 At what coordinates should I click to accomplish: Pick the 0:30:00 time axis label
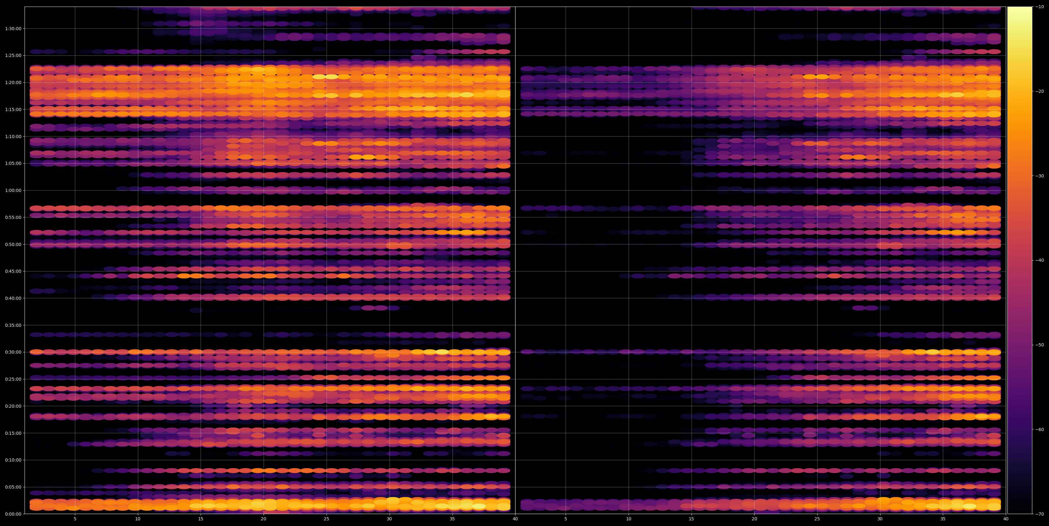13,352
